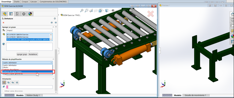Screen dimensions: 234x98
Task: Open Custom Properties icon in Preview pane
Action: click(x=232, y=42)
